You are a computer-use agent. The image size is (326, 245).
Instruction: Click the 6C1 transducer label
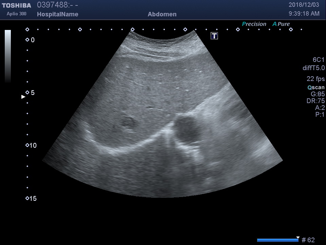(x=318, y=60)
